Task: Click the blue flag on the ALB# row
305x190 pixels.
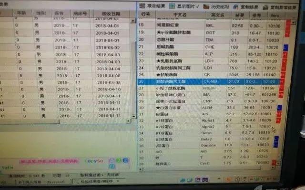Action: point(279,107)
